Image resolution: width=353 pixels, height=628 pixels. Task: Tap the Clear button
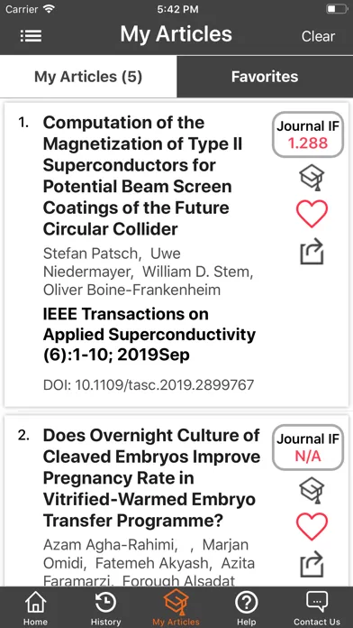(318, 36)
